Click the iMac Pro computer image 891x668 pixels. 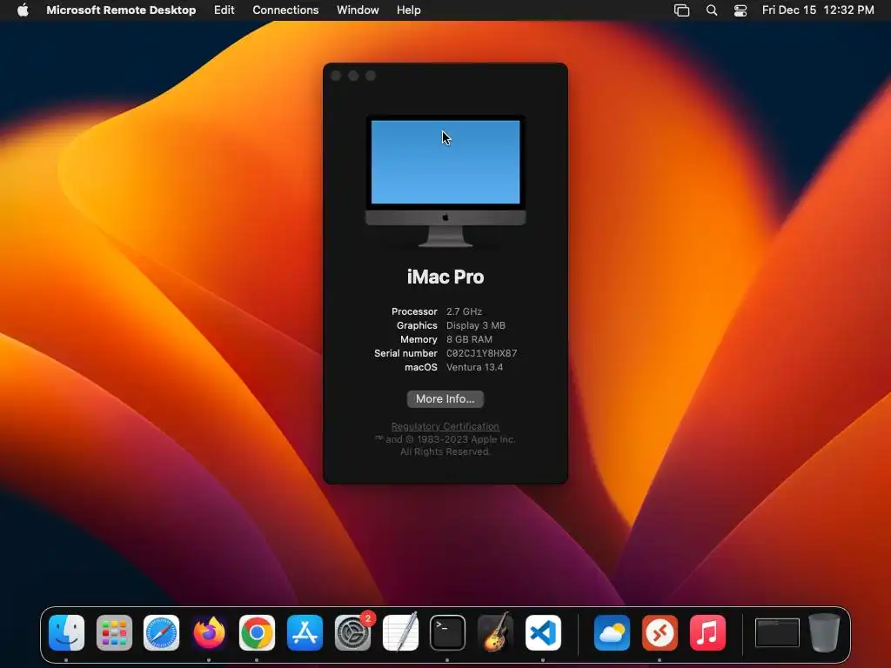(445, 182)
